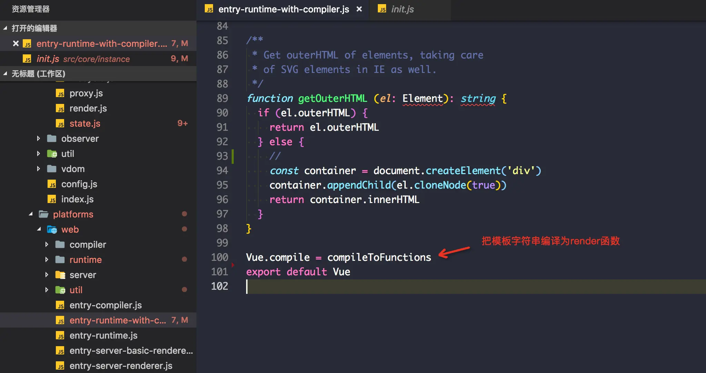Toggle the breakpoint marker near line 101
Screen dimensions: 706x373
tap(234, 265)
